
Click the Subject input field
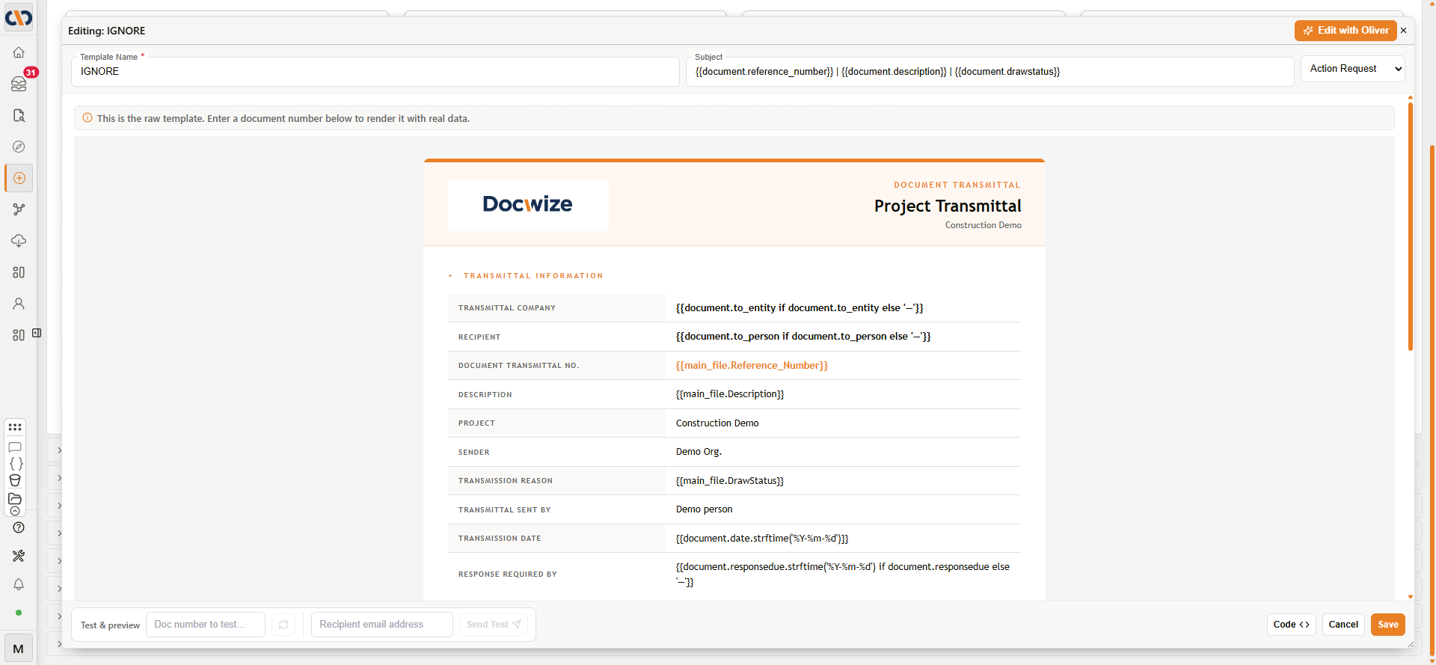click(x=990, y=72)
